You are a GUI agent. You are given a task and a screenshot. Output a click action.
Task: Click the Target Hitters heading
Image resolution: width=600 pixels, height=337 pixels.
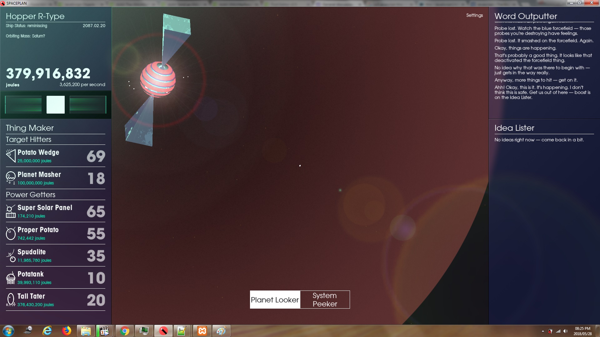pos(28,139)
